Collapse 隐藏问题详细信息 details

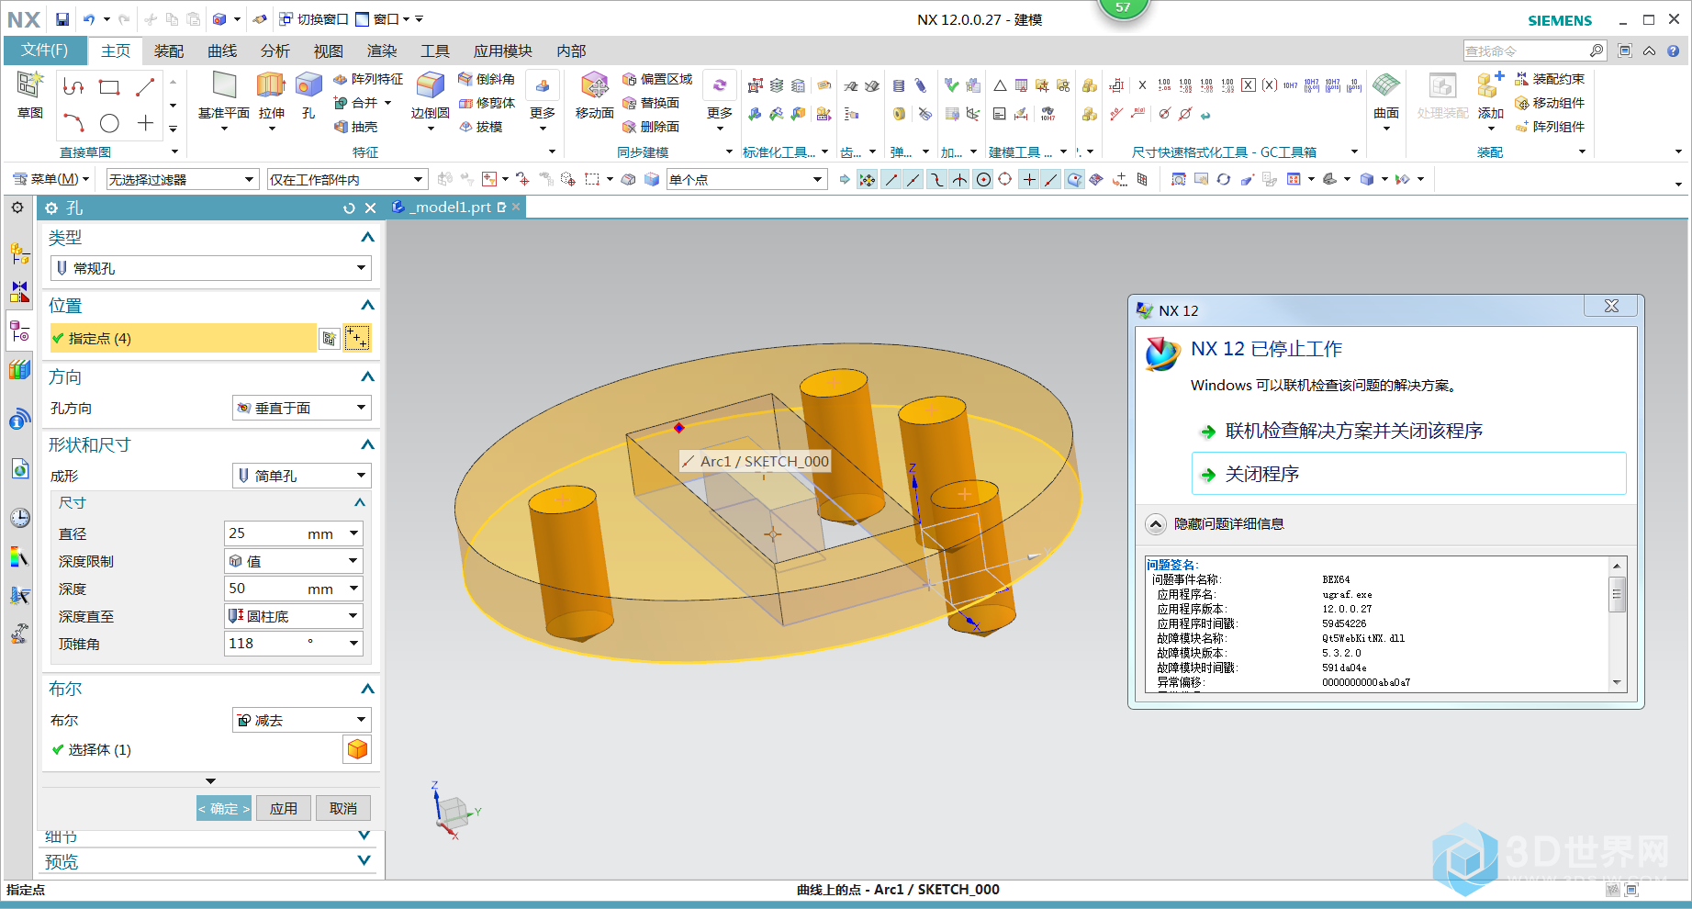(x=1156, y=524)
